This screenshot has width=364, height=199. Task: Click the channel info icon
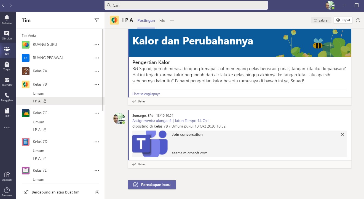[x=358, y=20]
